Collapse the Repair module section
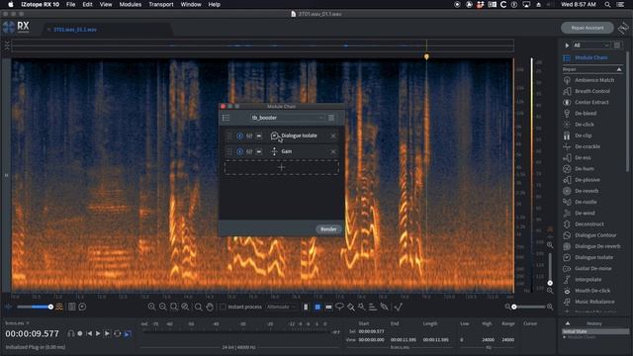This screenshot has width=633, height=356. pos(619,70)
